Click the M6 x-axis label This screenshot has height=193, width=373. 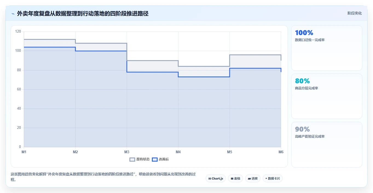tap(281, 152)
